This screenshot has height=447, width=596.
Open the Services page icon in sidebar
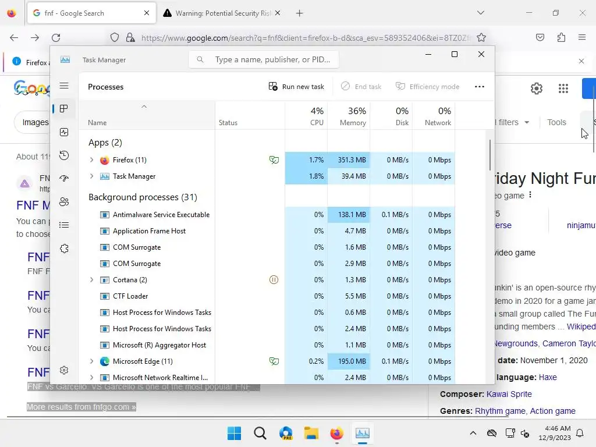coord(64,249)
